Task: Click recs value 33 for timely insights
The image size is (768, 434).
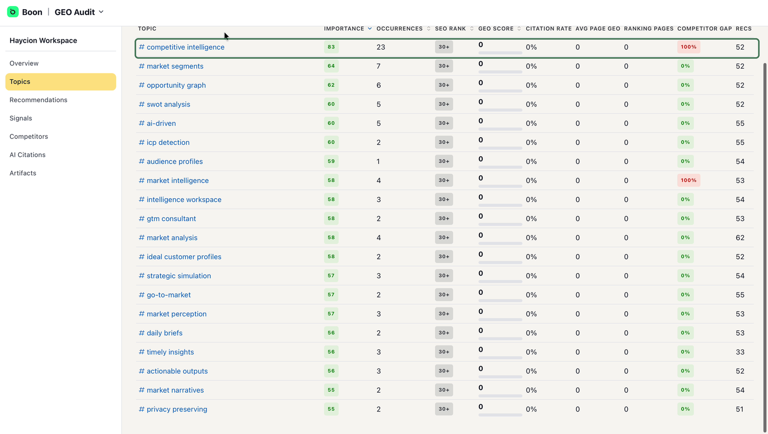Action: point(740,352)
